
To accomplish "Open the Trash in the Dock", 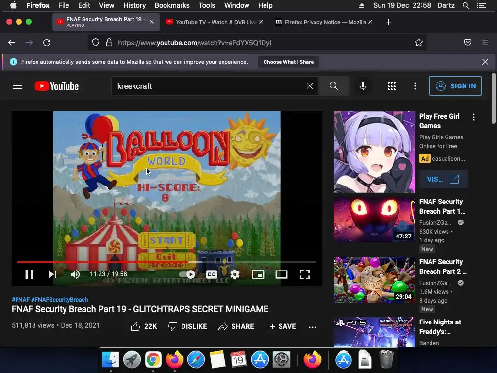I will pos(386,359).
